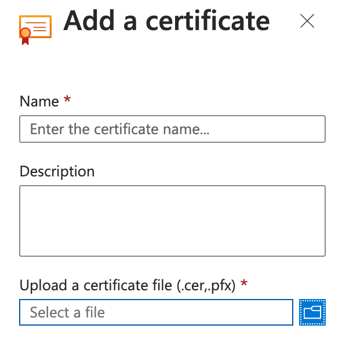
Task: Browse for a .cer or .pfx file
Action: pyautogui.click(x=312, y=312)
